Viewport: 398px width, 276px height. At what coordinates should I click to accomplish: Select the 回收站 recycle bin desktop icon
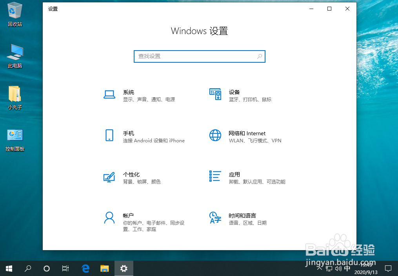tap(15, 15)
